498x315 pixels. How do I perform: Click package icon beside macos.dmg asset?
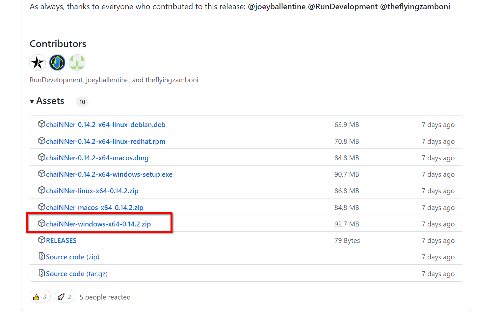pos(42,157)
